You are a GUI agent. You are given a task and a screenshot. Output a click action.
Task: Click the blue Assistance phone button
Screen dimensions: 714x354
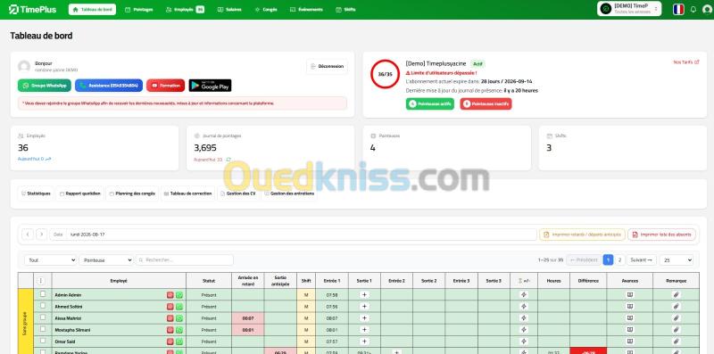(x=109, y=86)
